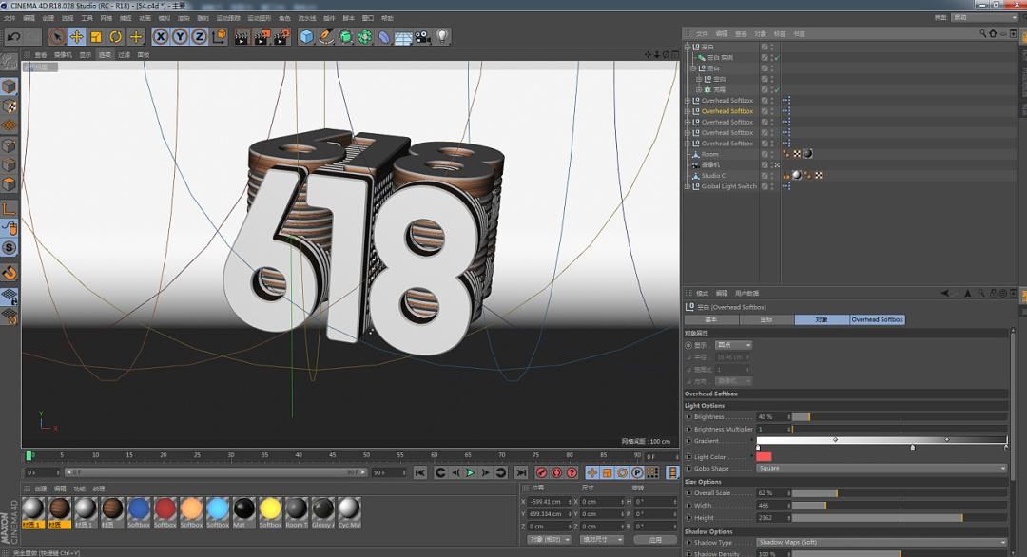Click the 应用 (Apply) button in coordinates panel
This screenshot has width=1027, height=557.
(655, 539)
